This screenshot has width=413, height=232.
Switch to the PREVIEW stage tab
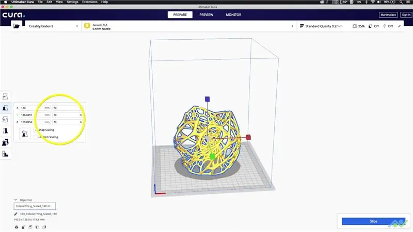point(206,15)
